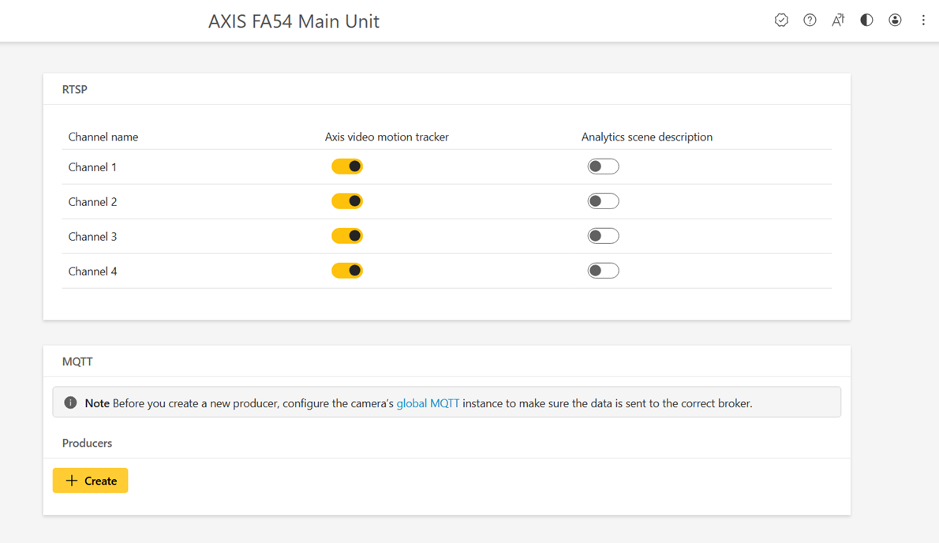Click the Channel 1 row name
Image resolution: width=939 pixels, height=543 pixels.
92,167
